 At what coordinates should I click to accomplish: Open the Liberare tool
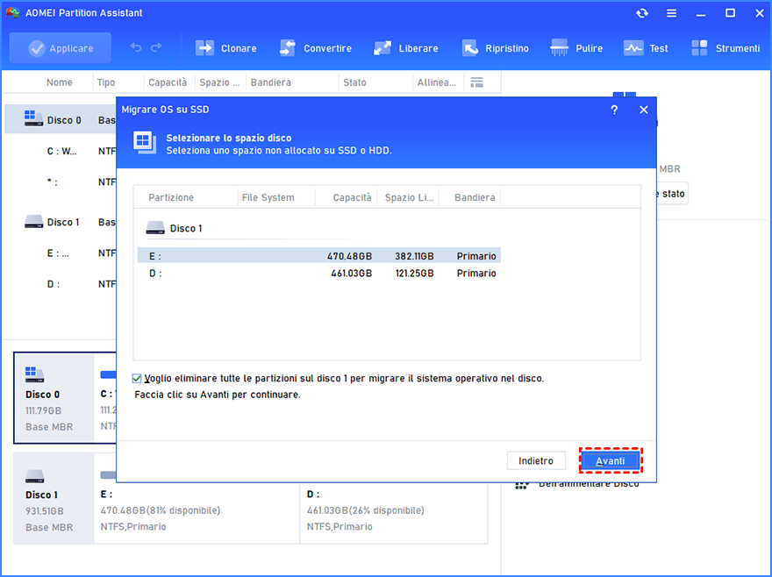405,48
